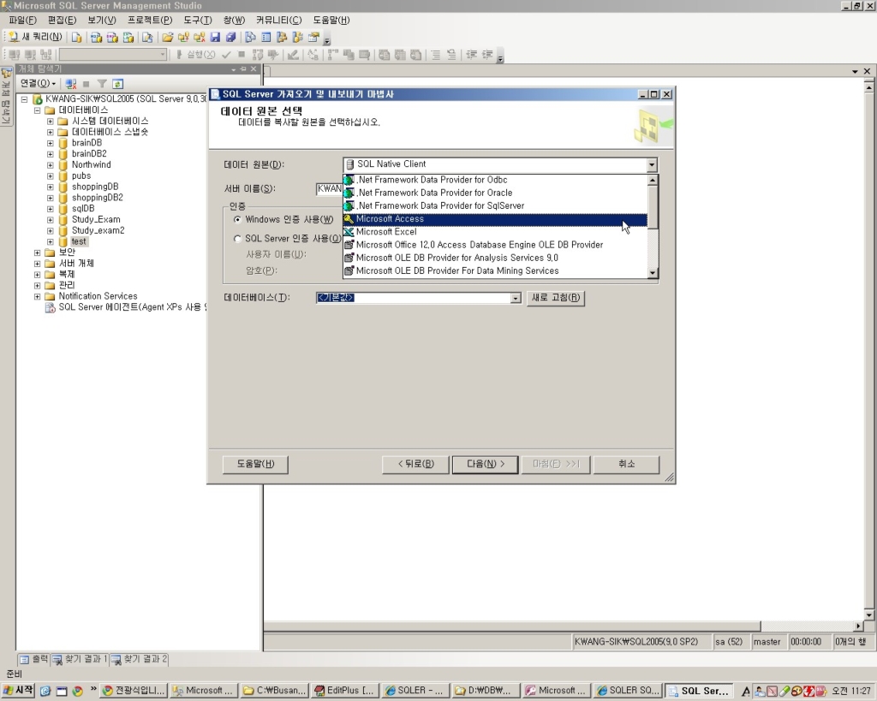Open a new Database Engine Query
The width and height of the screenshot is (877, 701).
point(76,38)
